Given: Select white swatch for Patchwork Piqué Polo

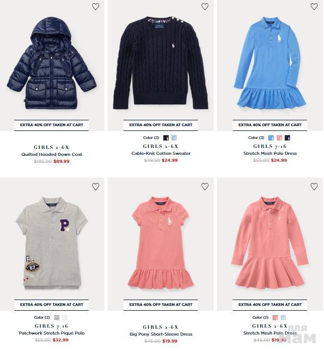Looking at the screenshot, I should pyautogui.click(x=65, y=318).
